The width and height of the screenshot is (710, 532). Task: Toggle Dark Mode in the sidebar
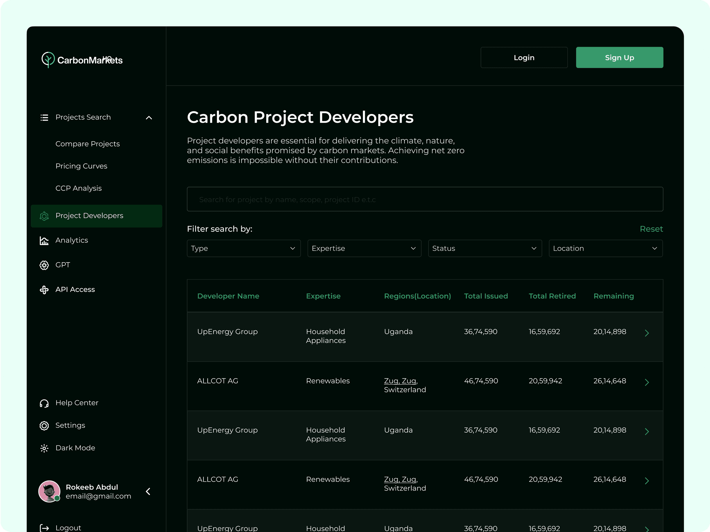[75, 448]
